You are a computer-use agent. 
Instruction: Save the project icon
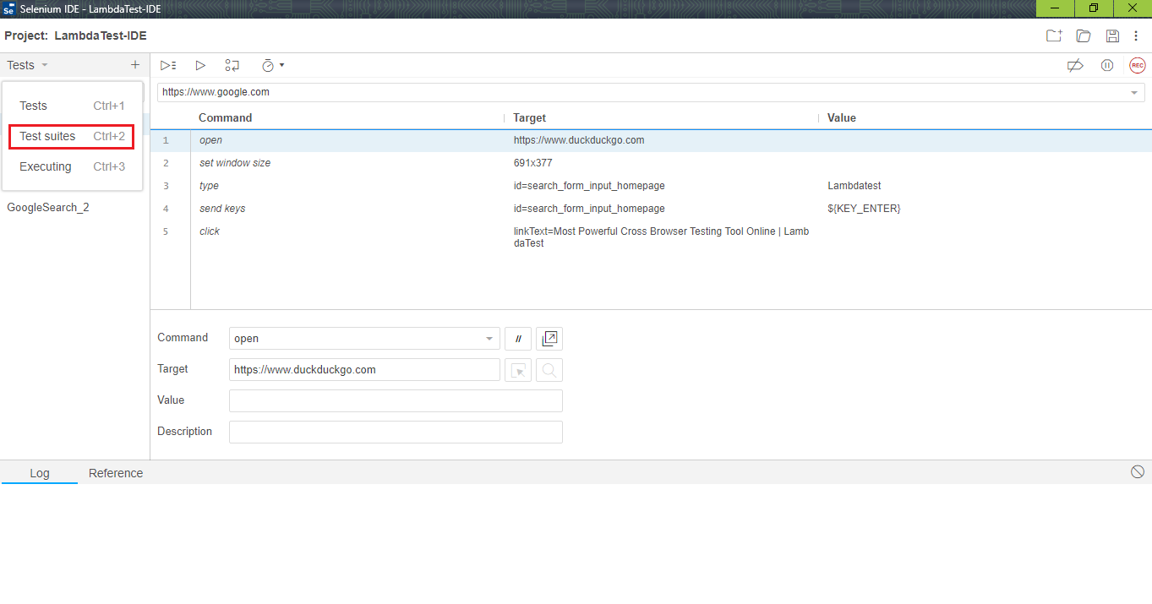pos(1112,35)
